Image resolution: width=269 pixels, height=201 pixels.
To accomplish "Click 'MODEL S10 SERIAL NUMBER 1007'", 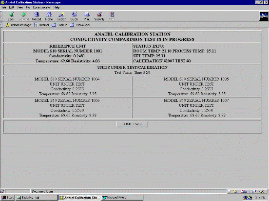I will point(196,100).
